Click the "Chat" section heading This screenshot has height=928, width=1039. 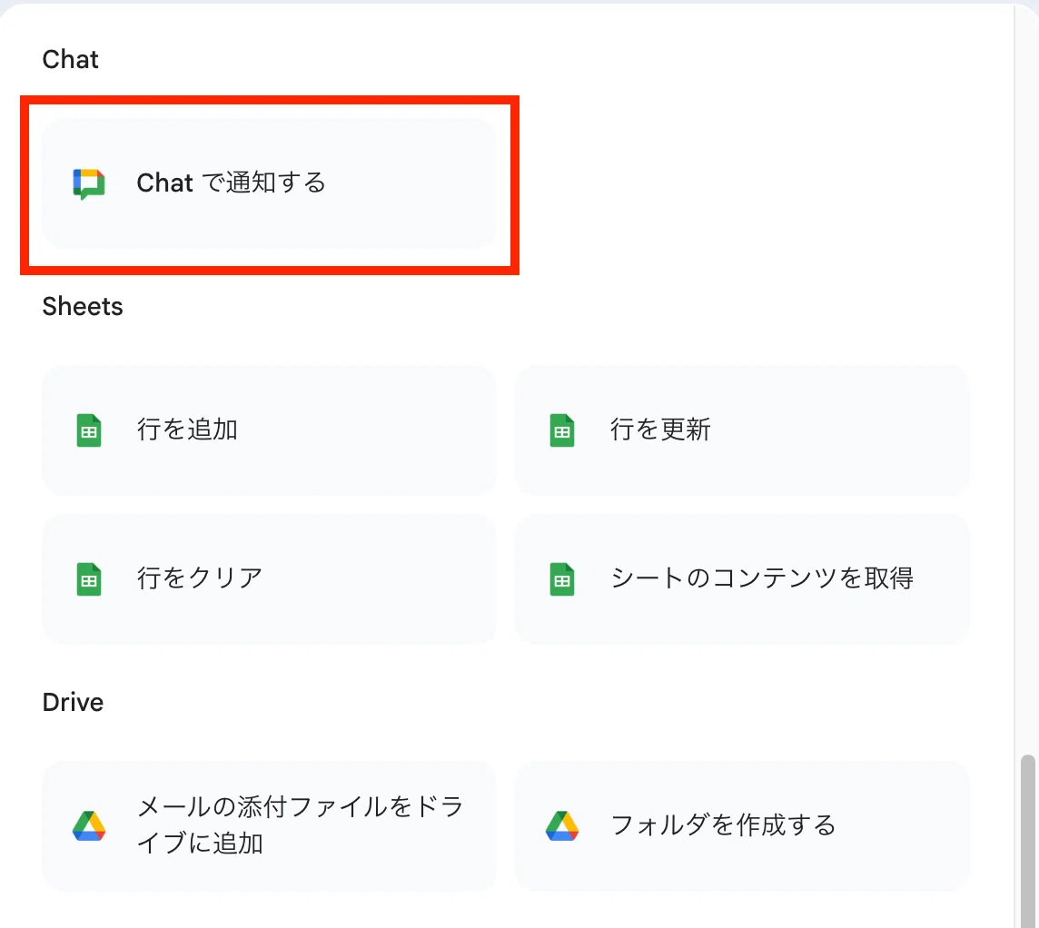(70, 60)
